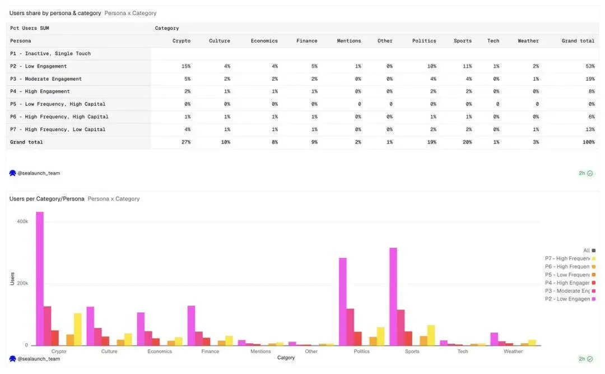Click the sealaunch_team avatar icon under the table

(x=12, y=173)
